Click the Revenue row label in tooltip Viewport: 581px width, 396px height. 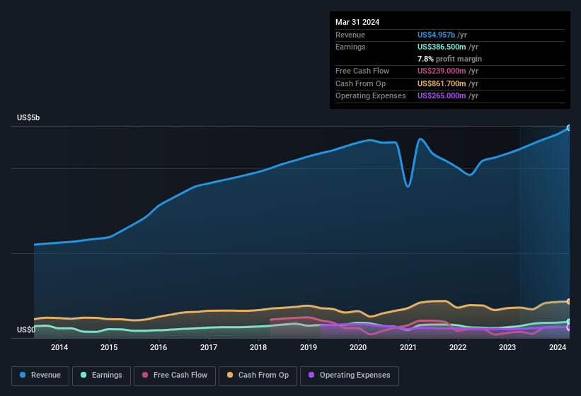350,35
